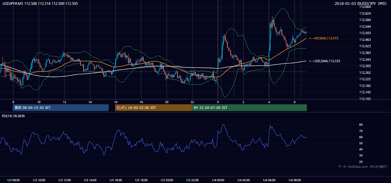The width and height of the screenshot is (391, 183).
Task: Click the RSI axis value 60
Action: click(361, 137)
